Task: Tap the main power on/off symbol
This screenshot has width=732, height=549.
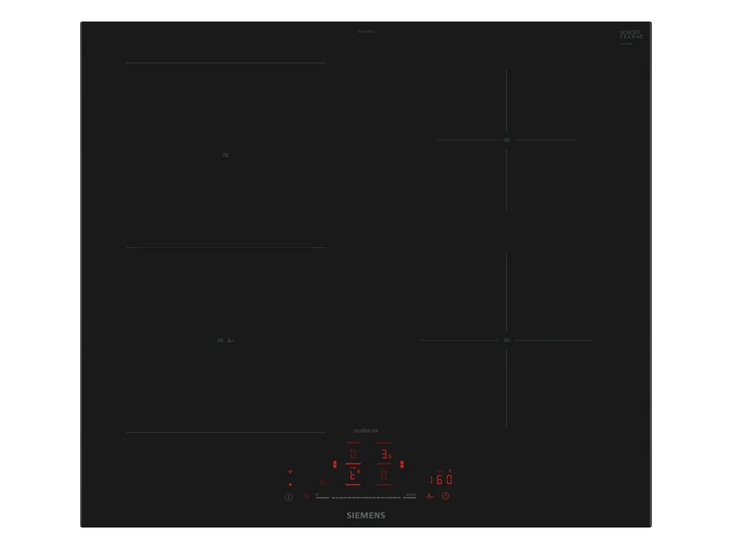Action: 289,498
